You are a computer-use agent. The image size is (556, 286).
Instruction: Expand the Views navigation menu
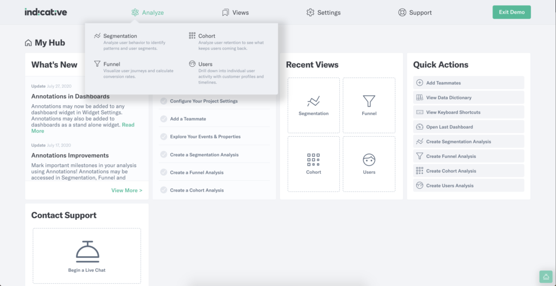(x=236, y=12)
